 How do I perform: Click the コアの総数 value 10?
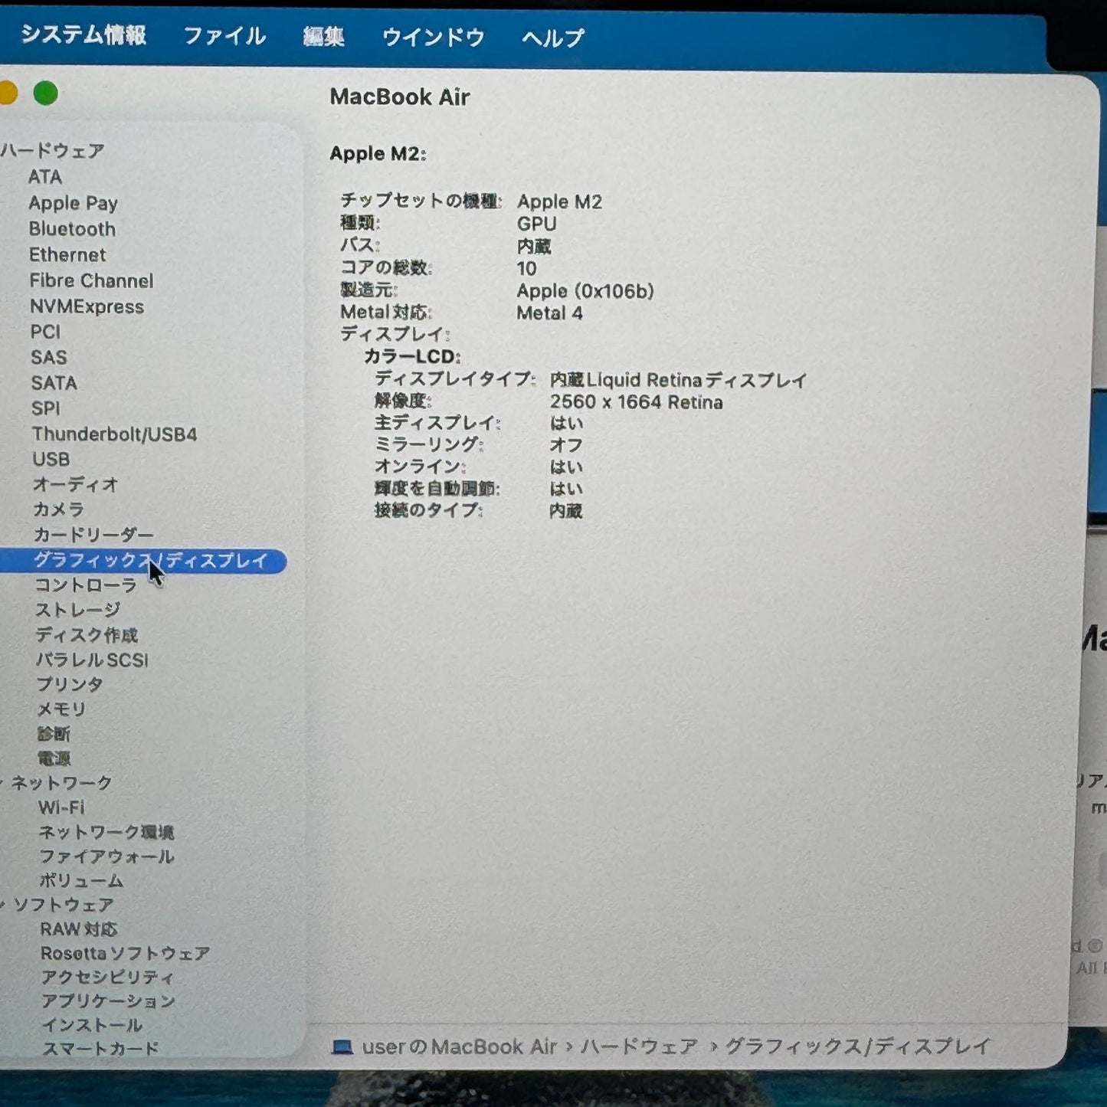click(526, 269)
